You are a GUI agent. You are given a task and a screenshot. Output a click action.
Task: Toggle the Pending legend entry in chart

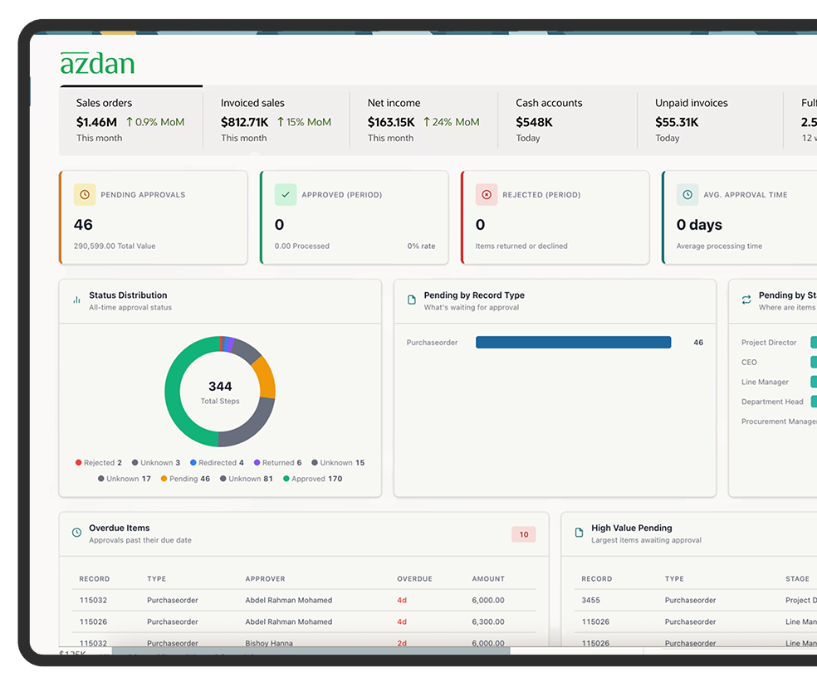(x=185, y=479)
